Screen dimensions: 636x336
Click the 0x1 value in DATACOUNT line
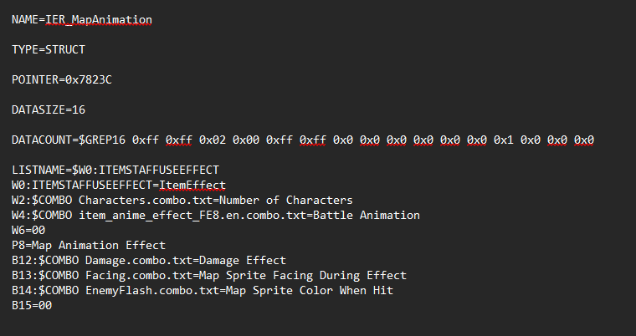coord(503,140)
